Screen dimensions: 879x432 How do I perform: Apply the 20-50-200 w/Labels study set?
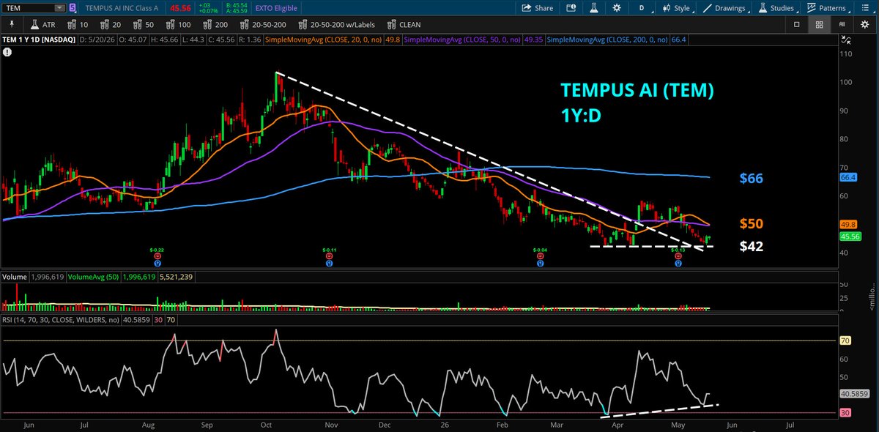coord(337,24)
